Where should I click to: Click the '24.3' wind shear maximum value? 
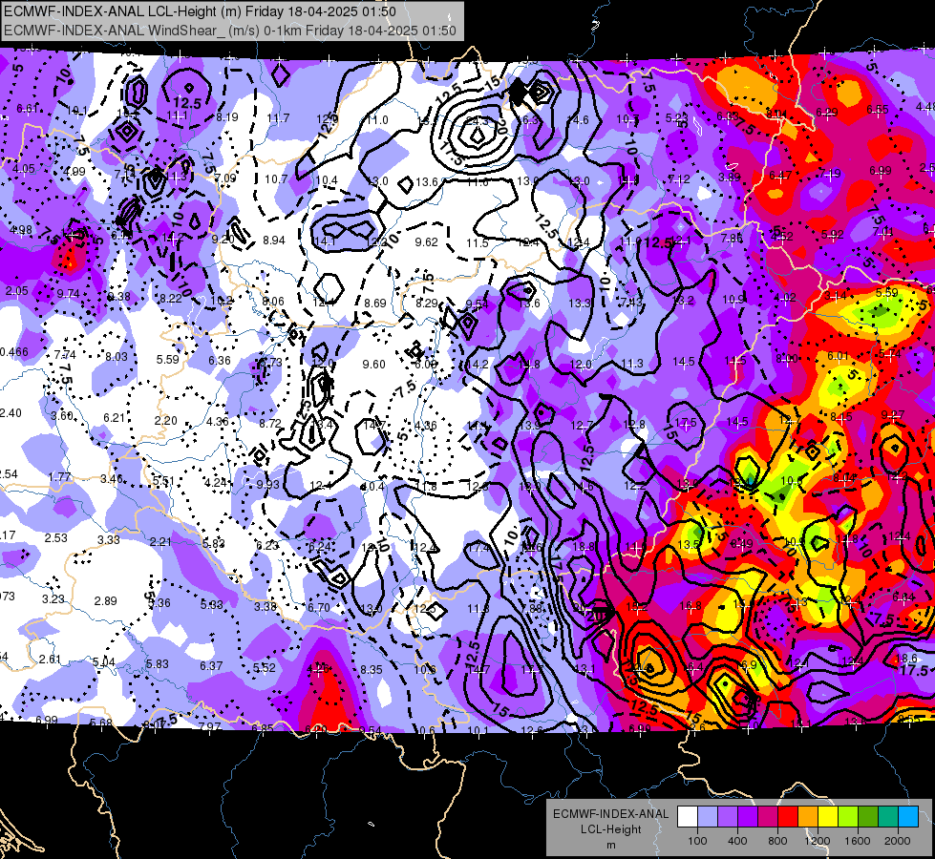coord(477,121)
